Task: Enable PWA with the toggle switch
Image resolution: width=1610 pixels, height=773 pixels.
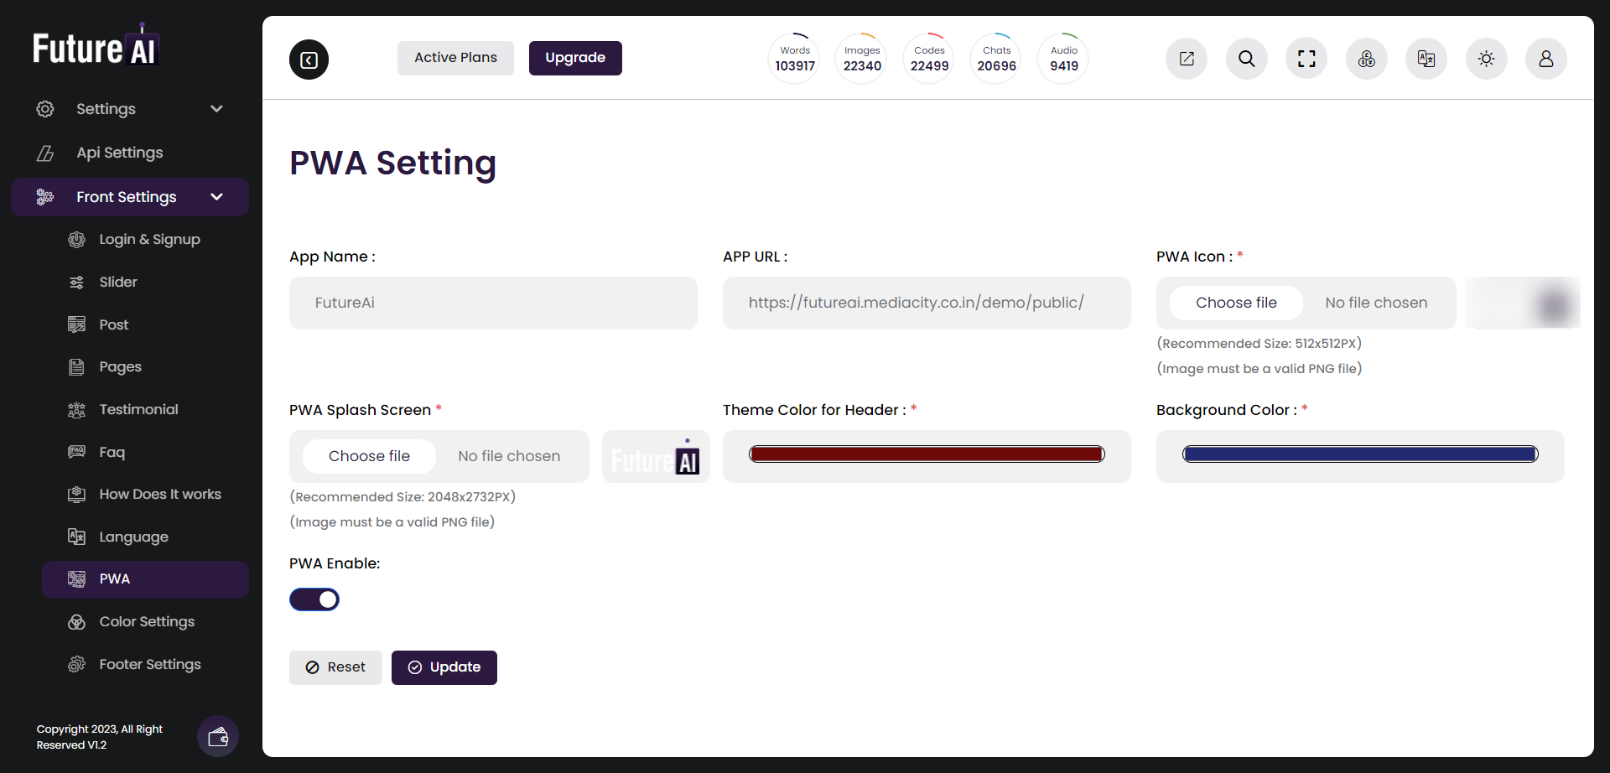Action: click(x=314, y=599)
